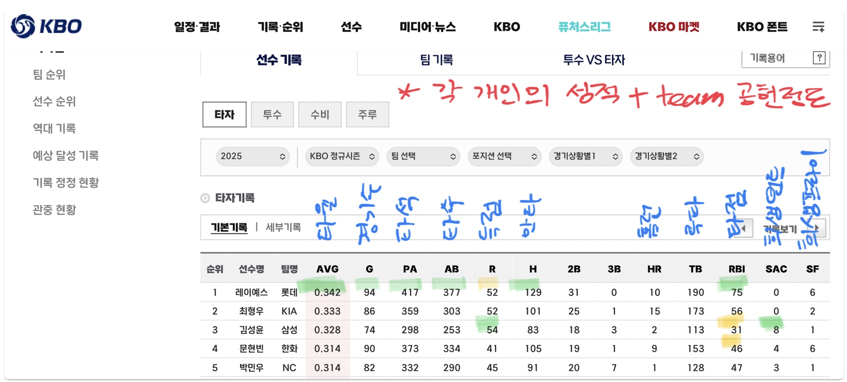Click the KIA team cell
The width and height of the screenshot is (847, 382).
click(289, 311)
